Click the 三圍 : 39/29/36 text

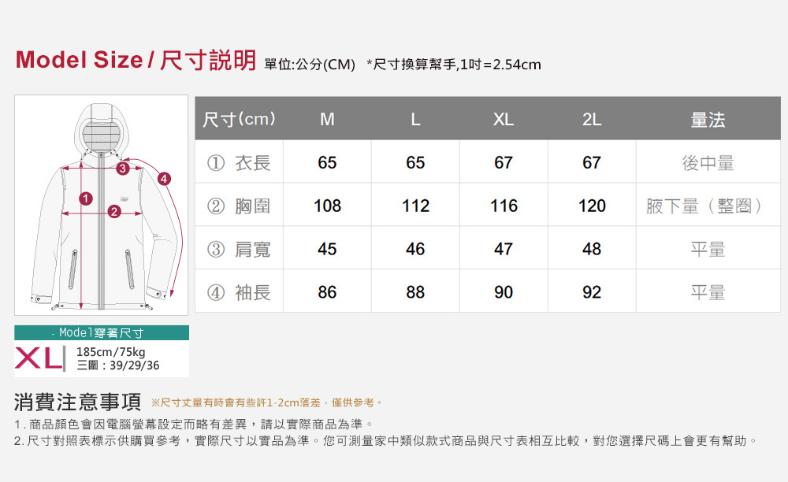tap(117, 365)
